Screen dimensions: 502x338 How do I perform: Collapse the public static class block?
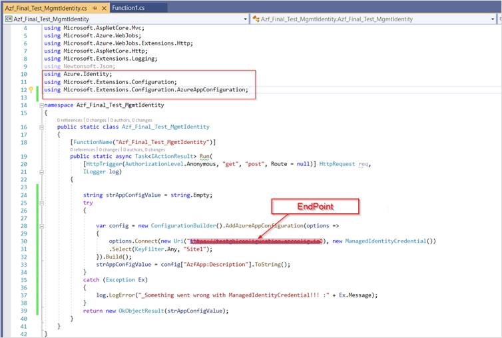pos(43,127)
